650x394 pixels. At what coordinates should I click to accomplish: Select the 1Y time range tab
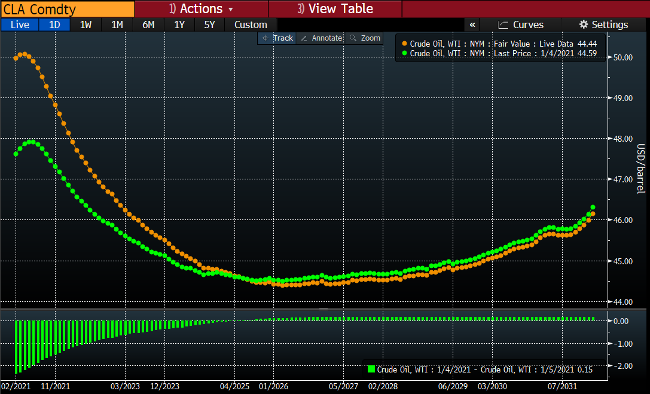(x=179, y=25)
